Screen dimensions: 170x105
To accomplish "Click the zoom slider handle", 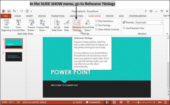I will [x=139, y=102].
